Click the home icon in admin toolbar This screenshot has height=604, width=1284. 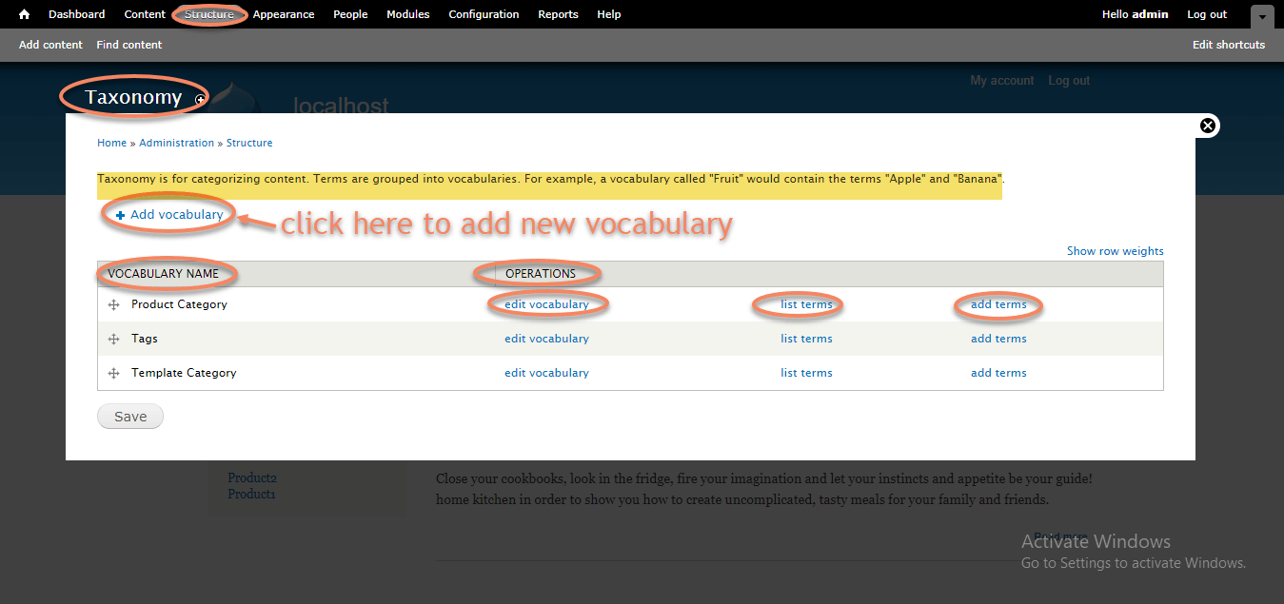[25, 14]
